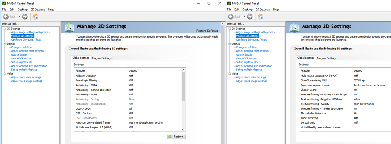Click the Home icon in the right window toolbar
Viewport: 391px width, 144px height.
(x=260, y=17)
